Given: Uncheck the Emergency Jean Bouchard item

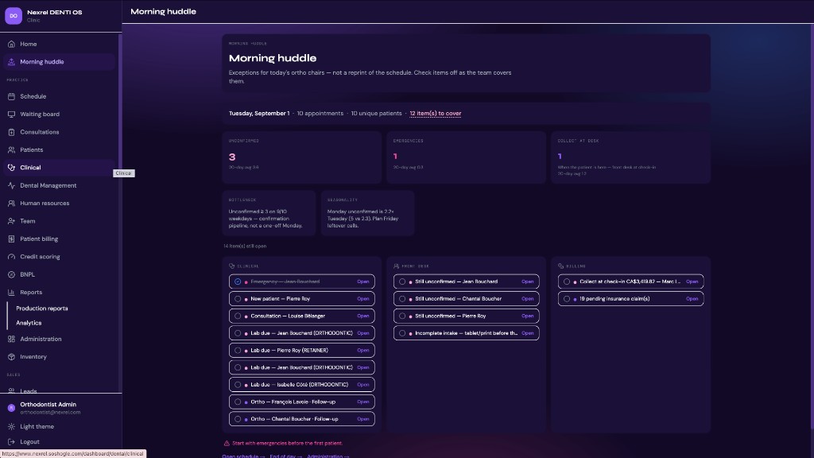Looking at the screenshot, I should [238, 281].
